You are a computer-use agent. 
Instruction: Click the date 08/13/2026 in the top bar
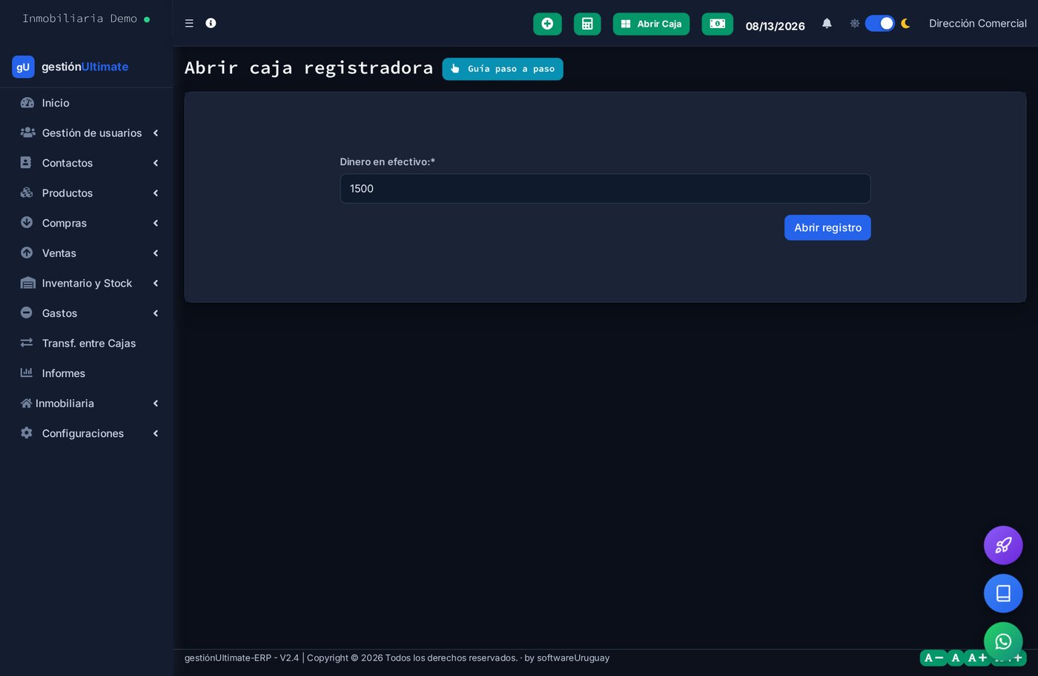[x=776, y=26]
